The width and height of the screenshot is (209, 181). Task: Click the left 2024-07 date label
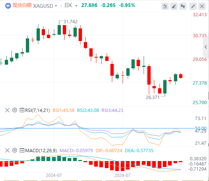(54, 175)
